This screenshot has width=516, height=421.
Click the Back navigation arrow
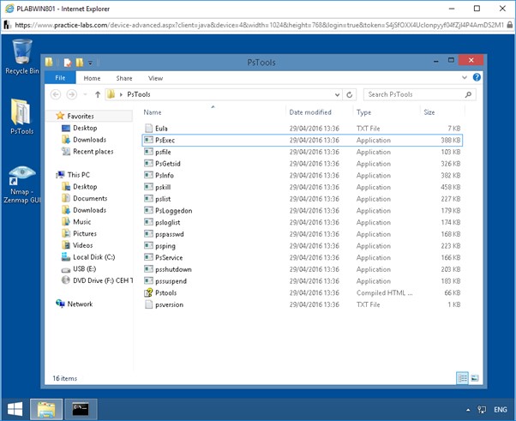click(x=56, y=95)
